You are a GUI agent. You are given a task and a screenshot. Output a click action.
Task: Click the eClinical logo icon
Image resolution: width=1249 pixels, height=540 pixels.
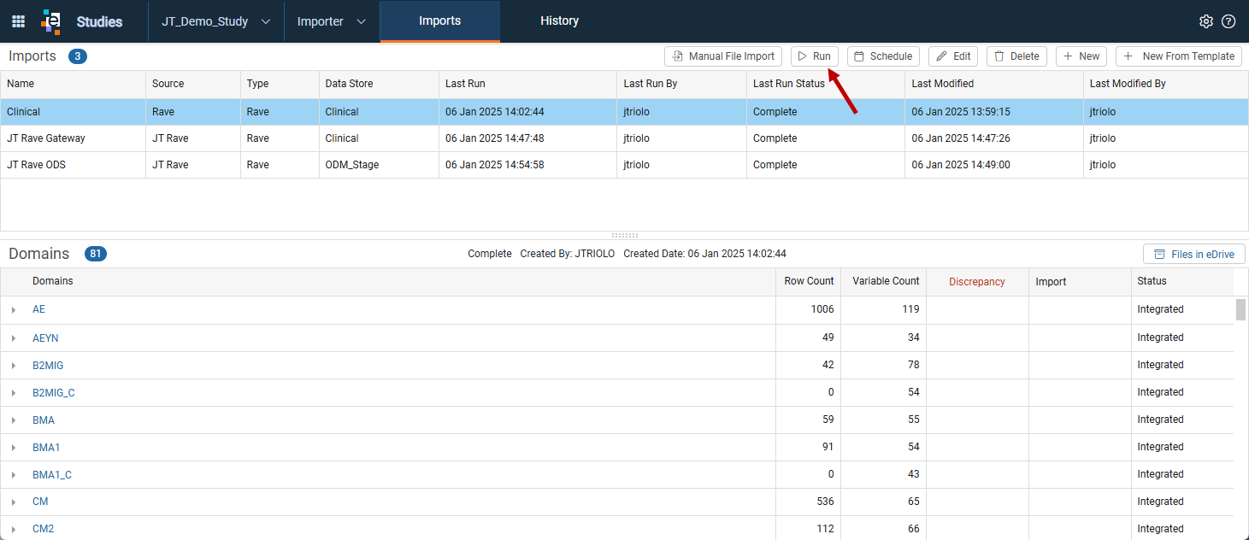[x=51, y=21]
